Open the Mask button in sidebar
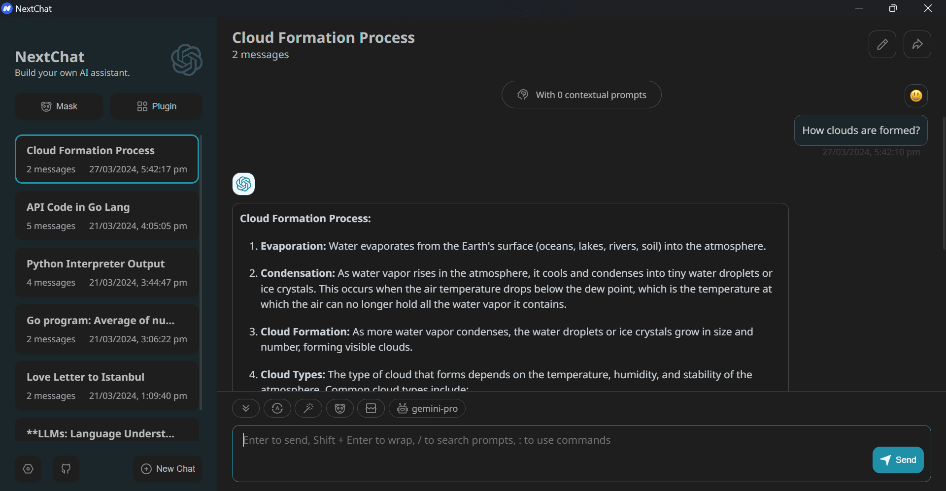 point(59,106)
